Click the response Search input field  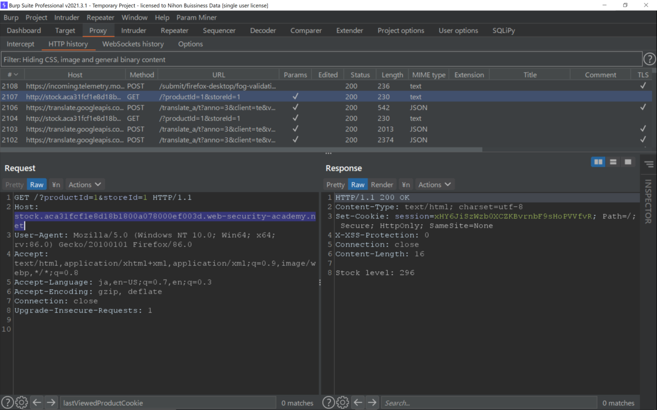[x=489, y=403]
